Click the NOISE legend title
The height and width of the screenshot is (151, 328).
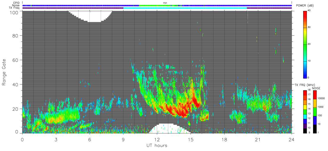tap(316, 88)
